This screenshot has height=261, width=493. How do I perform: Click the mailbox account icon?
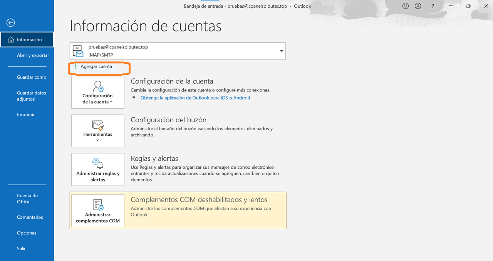point(78,51)
